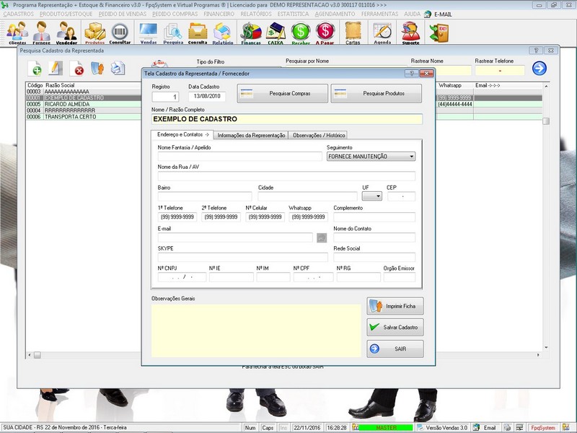Click the Nº CNPJ field
577x433 pixels.
point(182,277)
